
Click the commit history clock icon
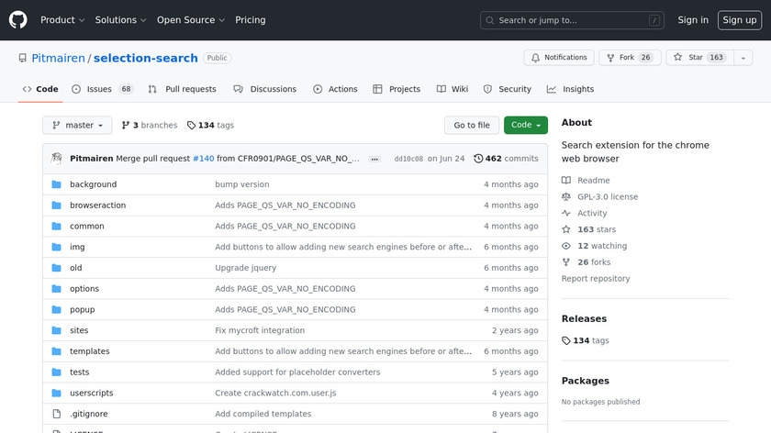(478, 159)
